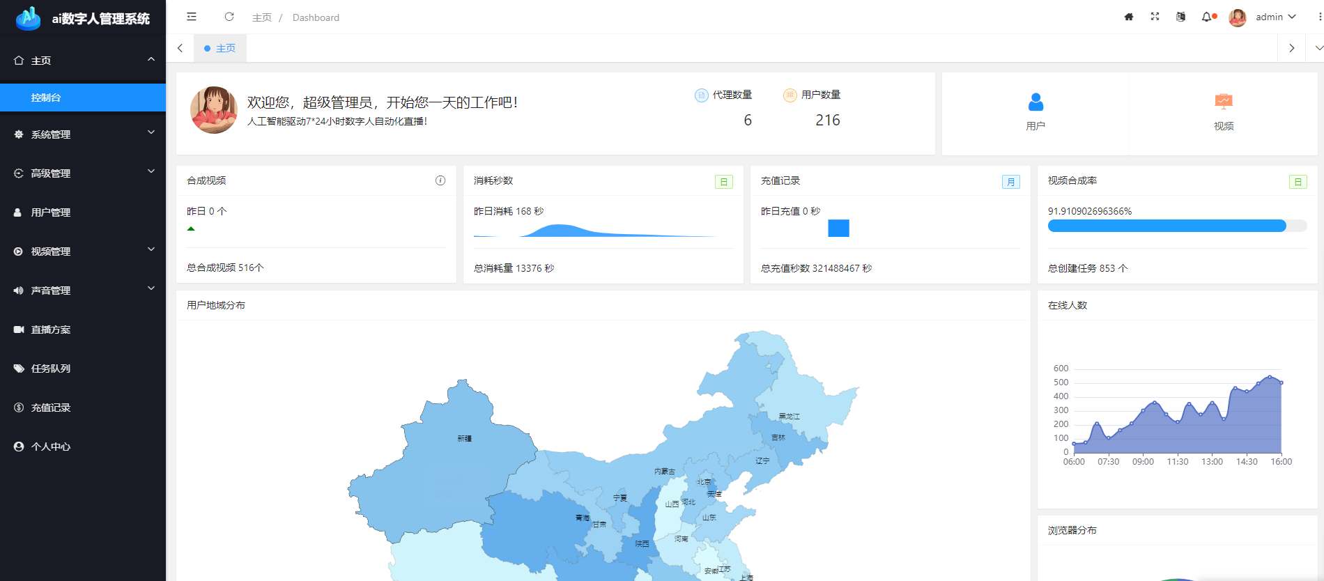Click the blue bar in 充值记录 chart
The image size is (1324, 581).
tap(838, 228)
